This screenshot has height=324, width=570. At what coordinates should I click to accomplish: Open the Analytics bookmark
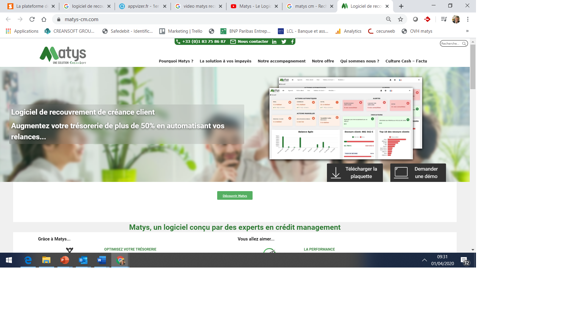tap(348, 31)
